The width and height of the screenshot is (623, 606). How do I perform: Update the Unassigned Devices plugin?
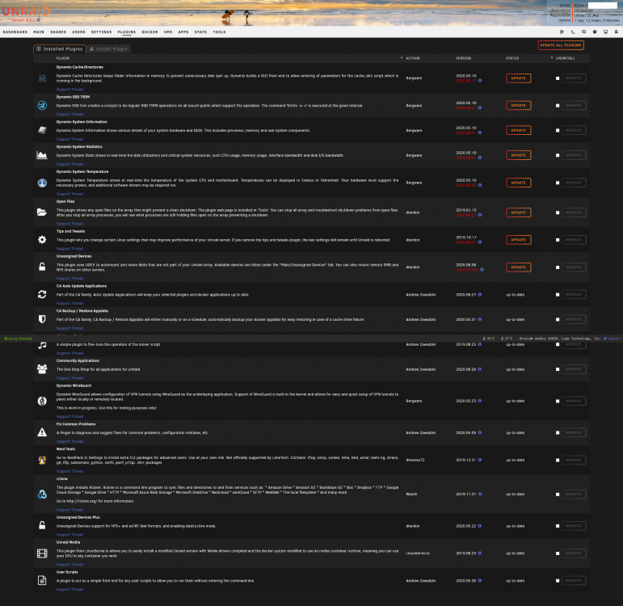[x=519, y=267]
